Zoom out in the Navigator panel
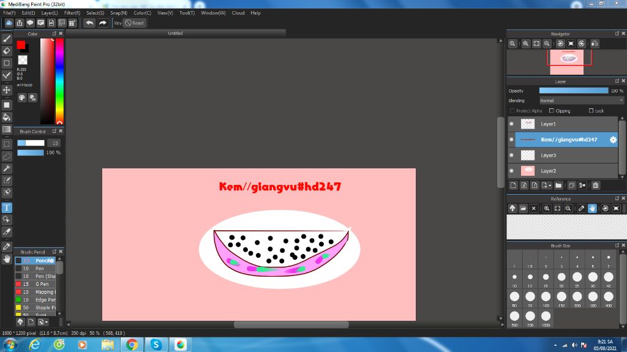 547,43
